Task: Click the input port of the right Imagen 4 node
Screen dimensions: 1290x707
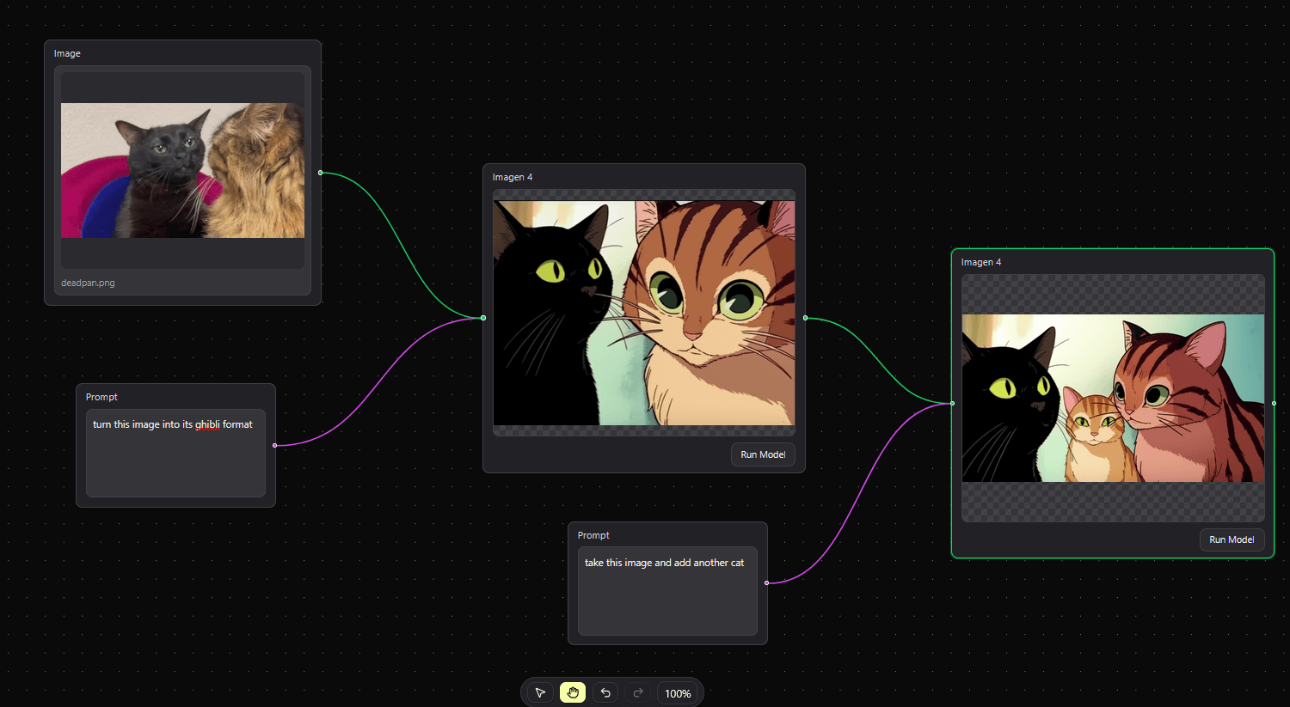Action: (952, 403)
